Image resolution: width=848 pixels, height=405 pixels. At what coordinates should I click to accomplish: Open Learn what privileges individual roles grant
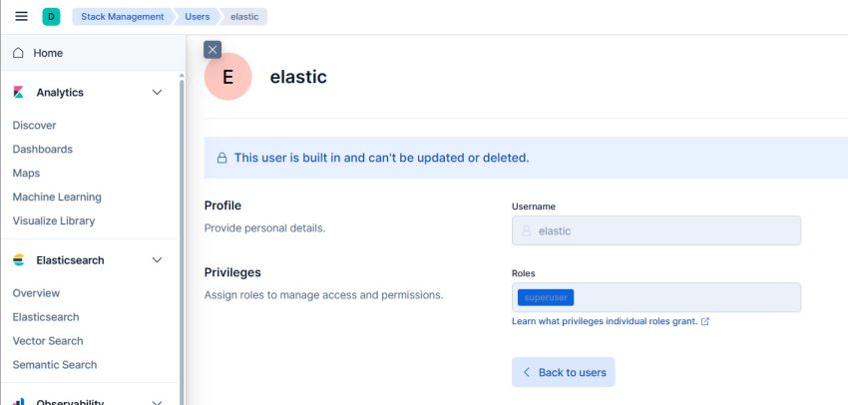[x=605, y=321]
